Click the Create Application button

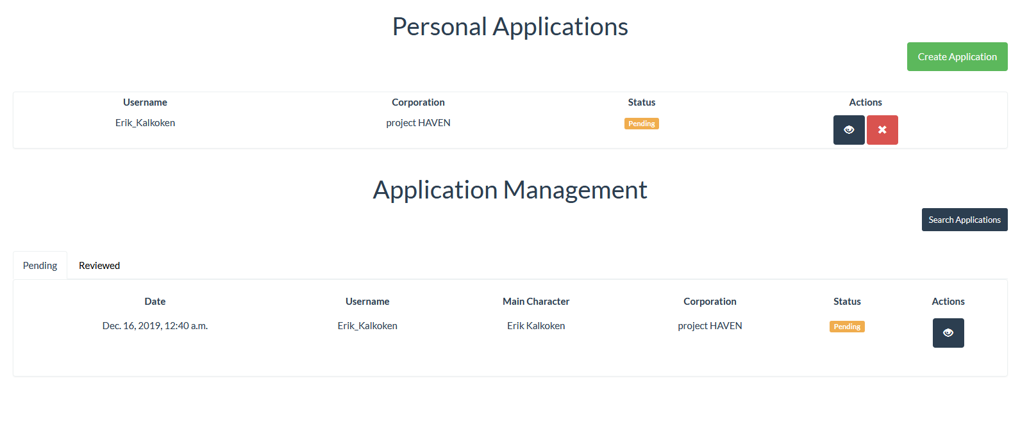pos(957,57)
